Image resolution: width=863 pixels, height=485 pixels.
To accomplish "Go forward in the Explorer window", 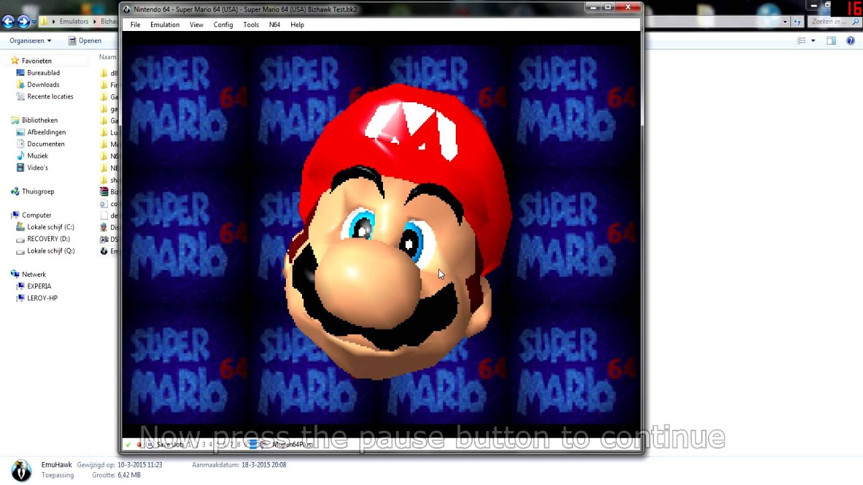I will 24,22.
